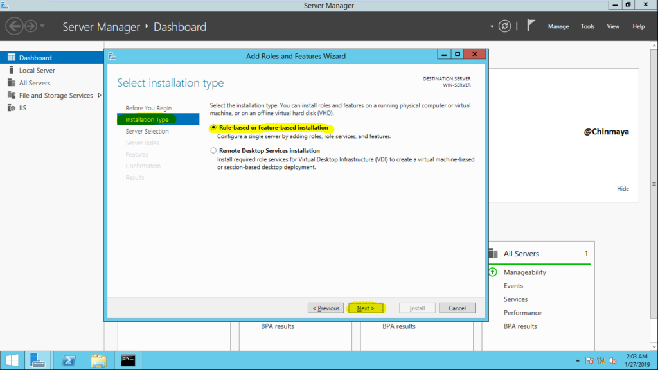Open the Help menu
The image size is (658, 370).
pyautogui.click(x=638, y=26)
